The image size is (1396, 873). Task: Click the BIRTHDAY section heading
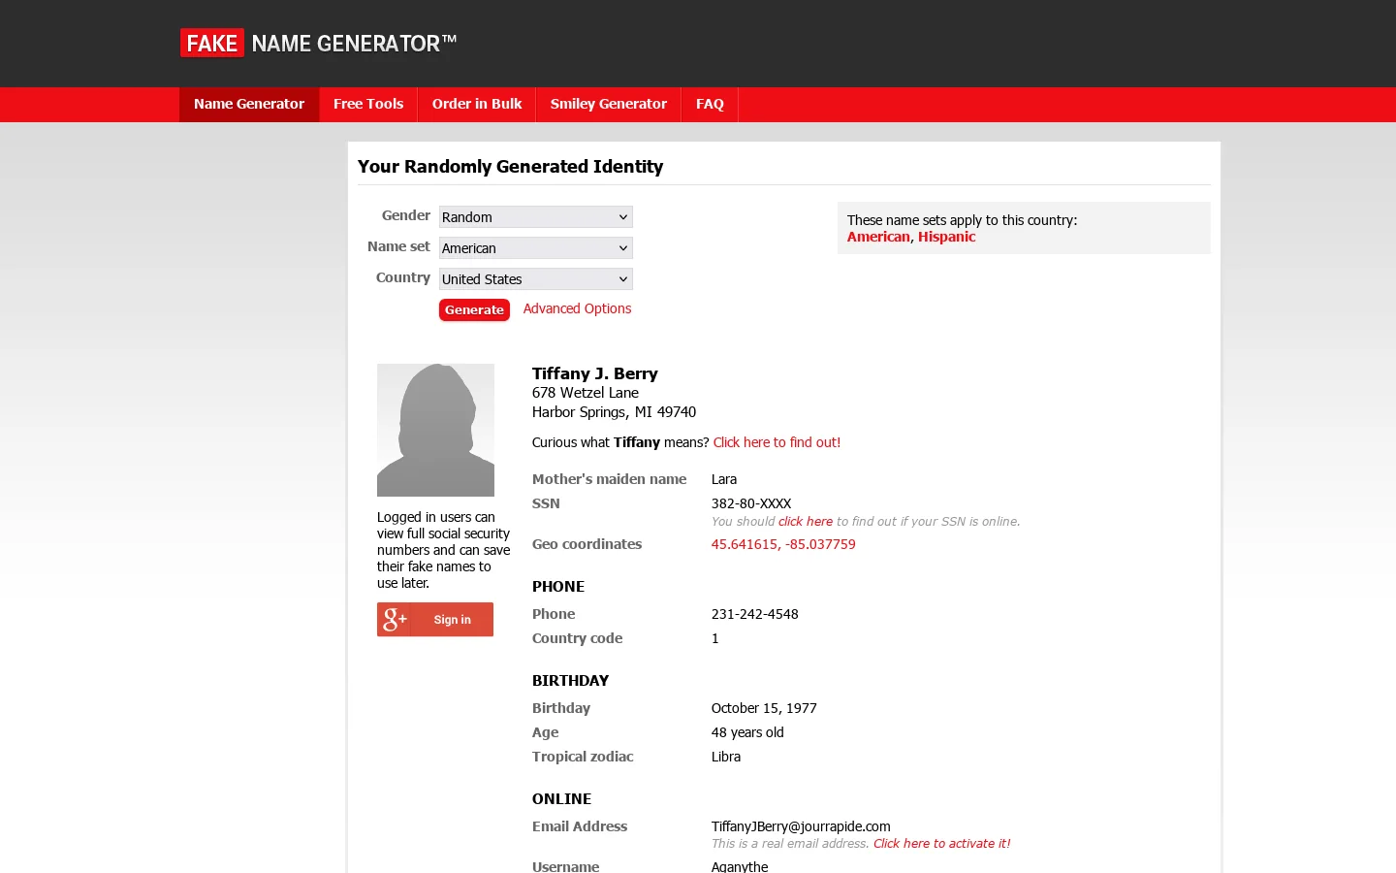click(x=570, y=681)
